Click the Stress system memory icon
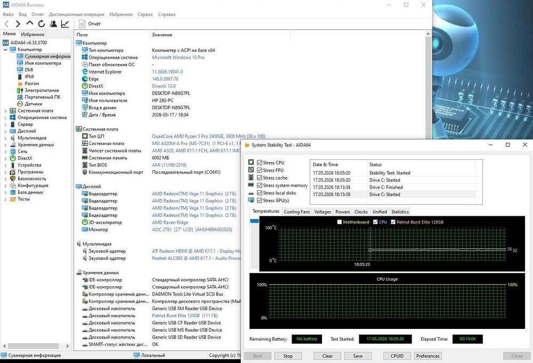 (251, 185)
